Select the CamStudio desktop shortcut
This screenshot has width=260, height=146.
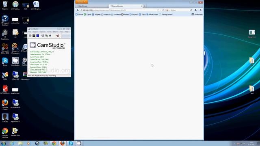point(15,62)
